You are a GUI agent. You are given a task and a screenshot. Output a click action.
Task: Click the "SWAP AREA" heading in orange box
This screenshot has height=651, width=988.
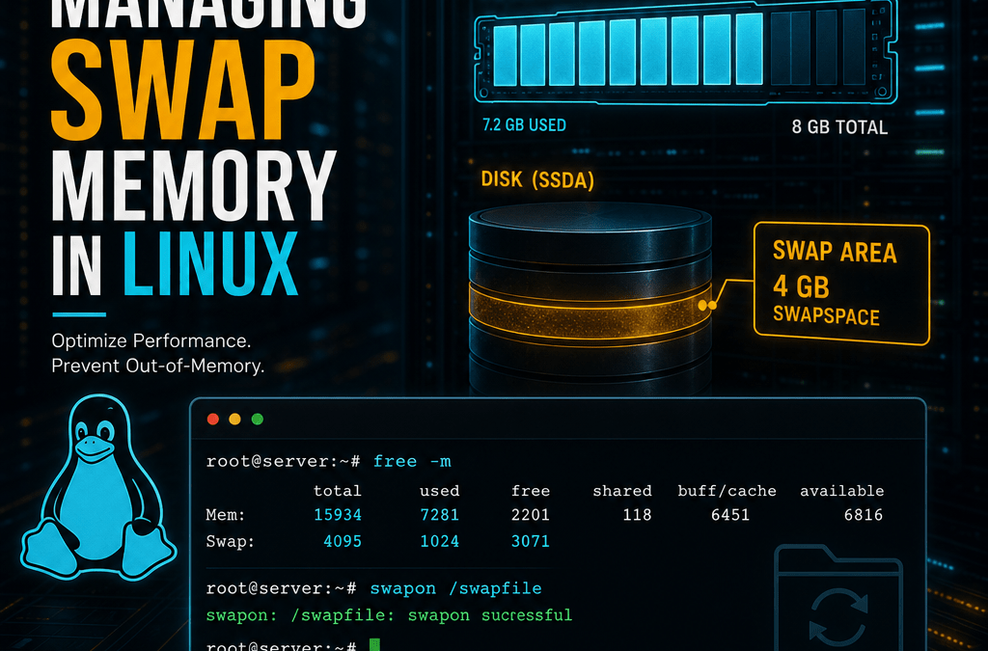pyautogui.click(x=835, y=252)
